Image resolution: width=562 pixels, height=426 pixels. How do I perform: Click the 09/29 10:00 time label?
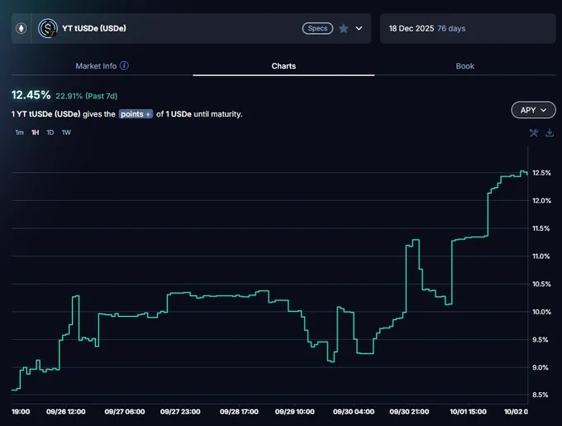294,412
